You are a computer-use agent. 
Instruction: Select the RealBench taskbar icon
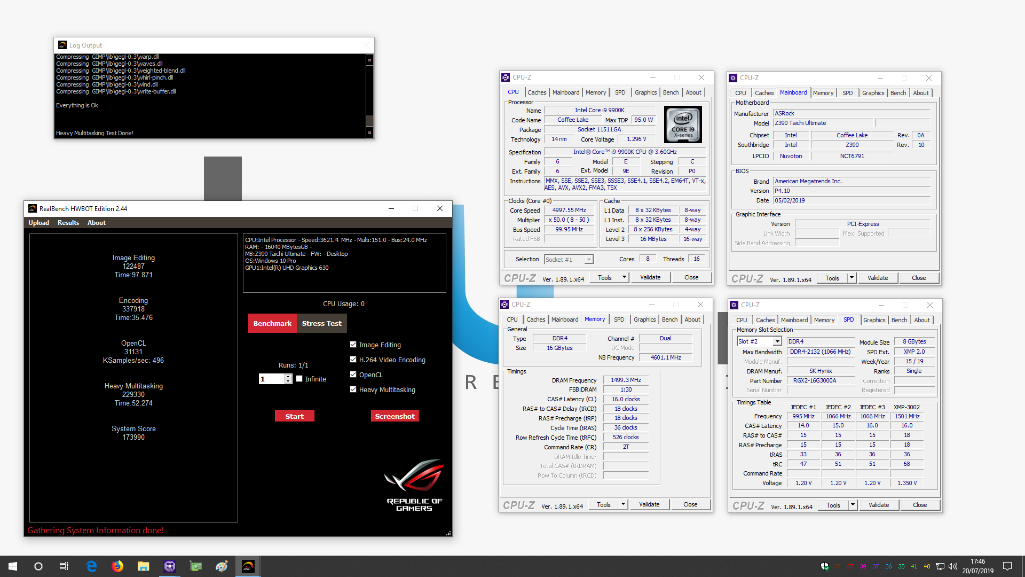(248, 566)
